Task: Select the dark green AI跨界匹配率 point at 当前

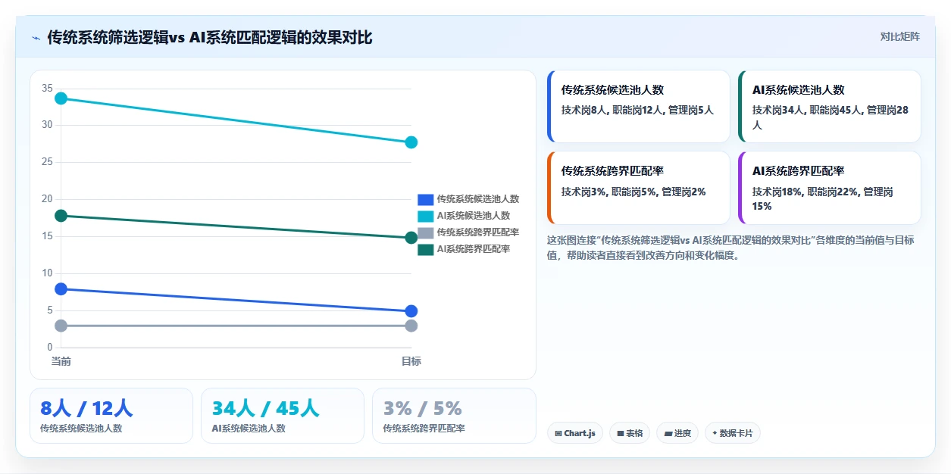Action: [61, 216]
